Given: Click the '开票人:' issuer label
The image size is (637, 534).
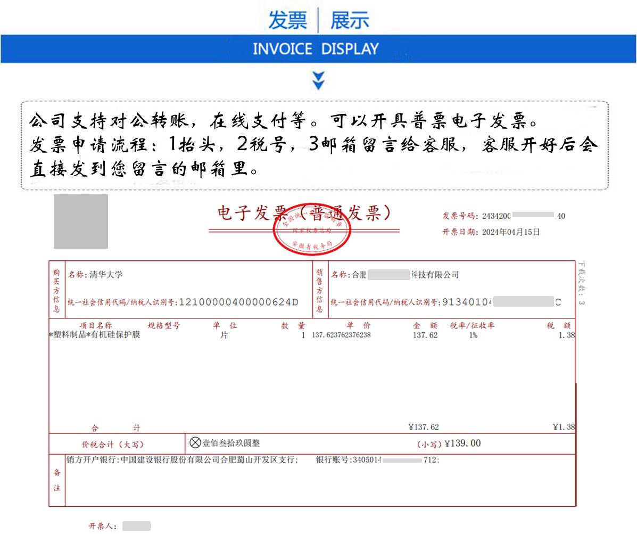Looking at the screenshot, I should 103,526.
